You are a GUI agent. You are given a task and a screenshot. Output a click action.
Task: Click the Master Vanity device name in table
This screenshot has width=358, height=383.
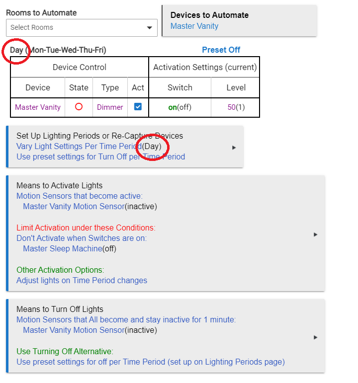click(x=38, y=107)
